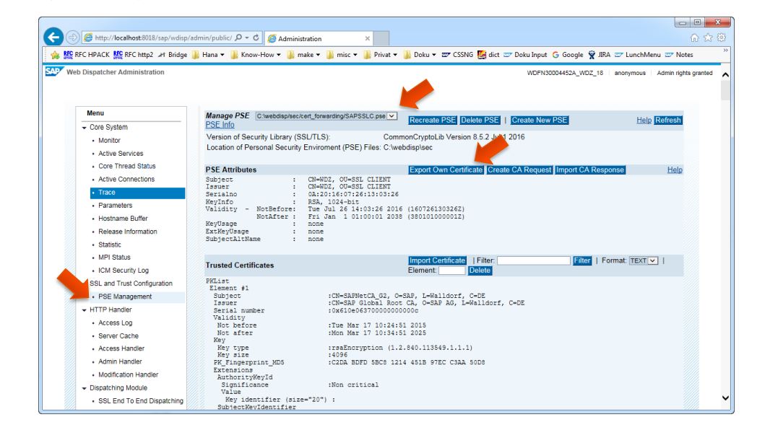Click Import CA Response button

590,170
